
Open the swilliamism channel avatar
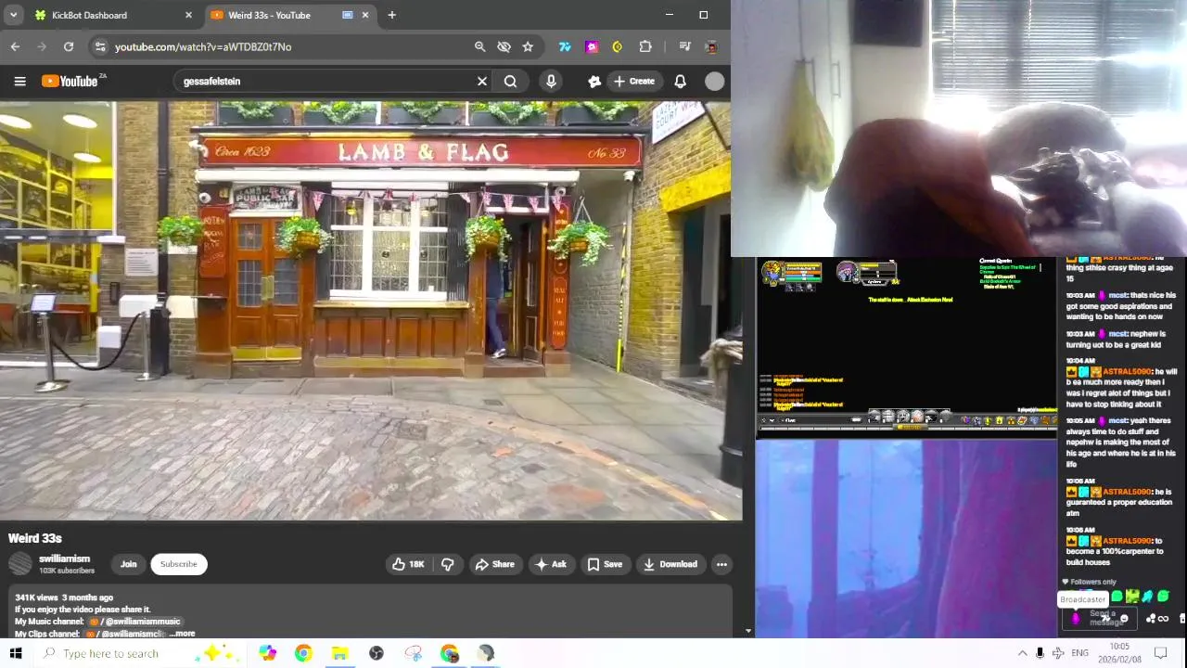pyautogui.click(x=20, y=564)
